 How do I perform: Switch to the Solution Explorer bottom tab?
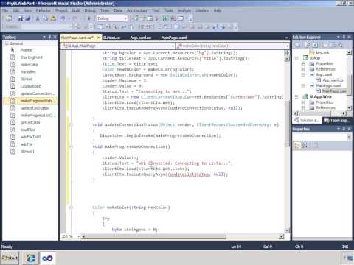coord(307,120)
